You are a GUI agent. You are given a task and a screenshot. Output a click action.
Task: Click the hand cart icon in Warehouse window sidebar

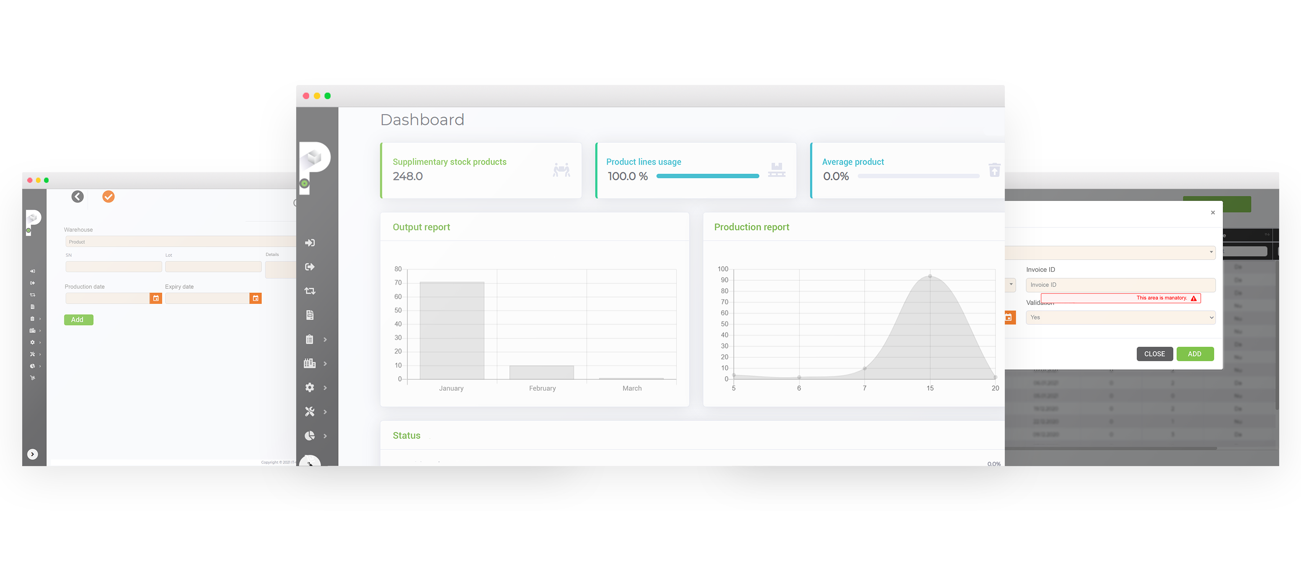pyautogui.click(x=32, y=378)
